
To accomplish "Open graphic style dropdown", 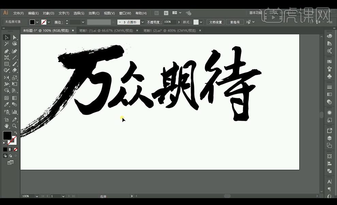I will [x=201, y=22].
